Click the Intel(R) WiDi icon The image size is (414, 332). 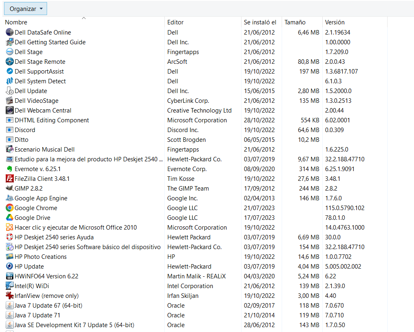point(9,286)
